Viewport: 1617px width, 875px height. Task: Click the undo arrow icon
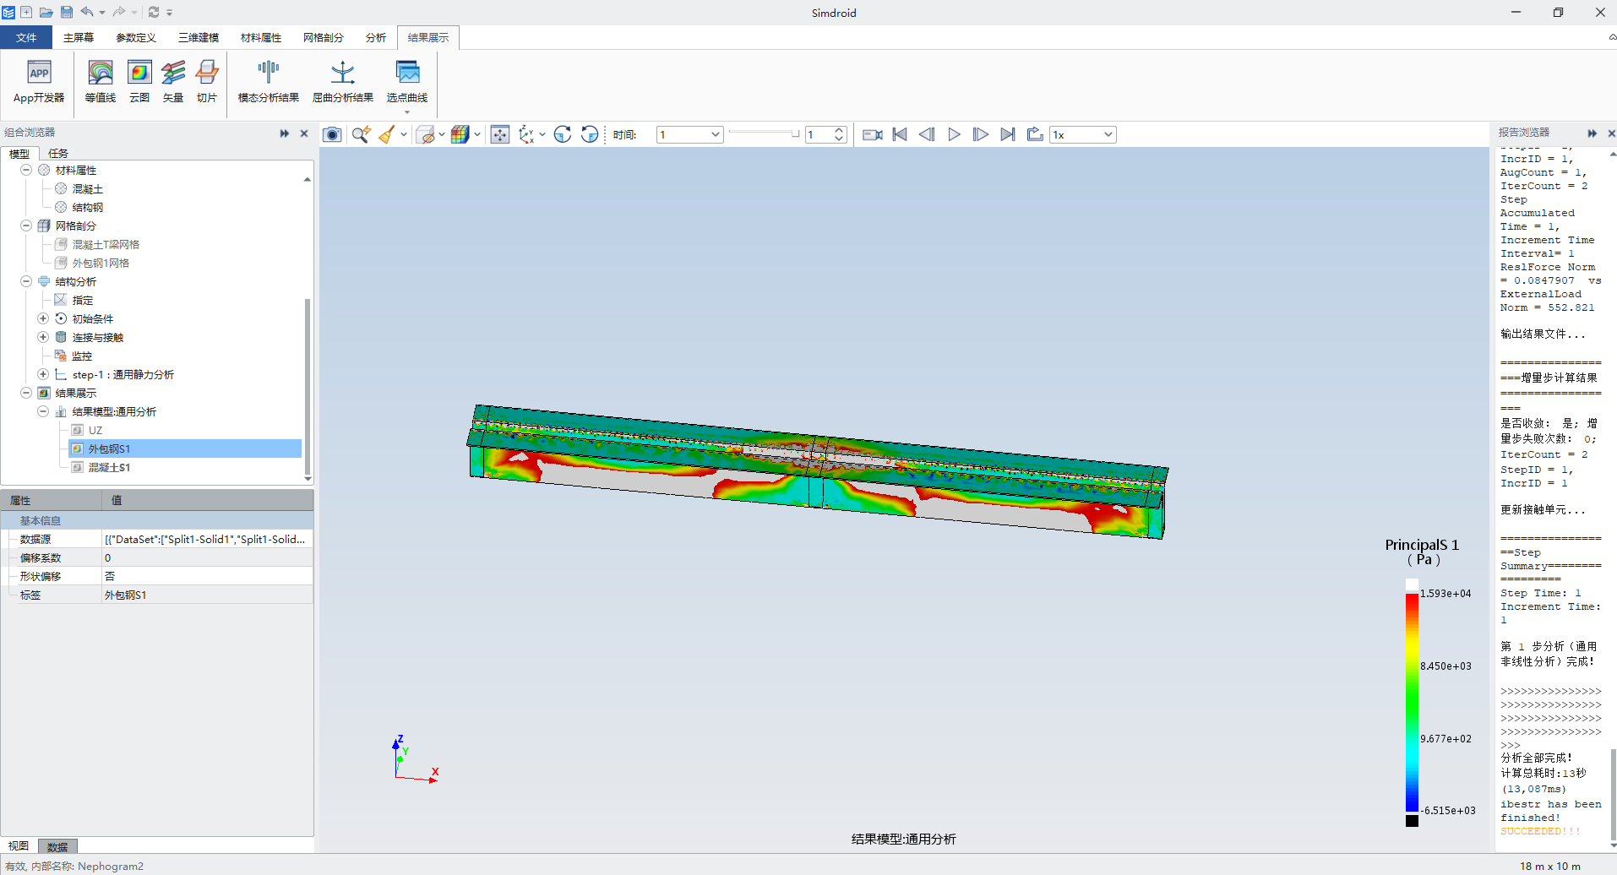pyautogui.click(x=87, y=12)
